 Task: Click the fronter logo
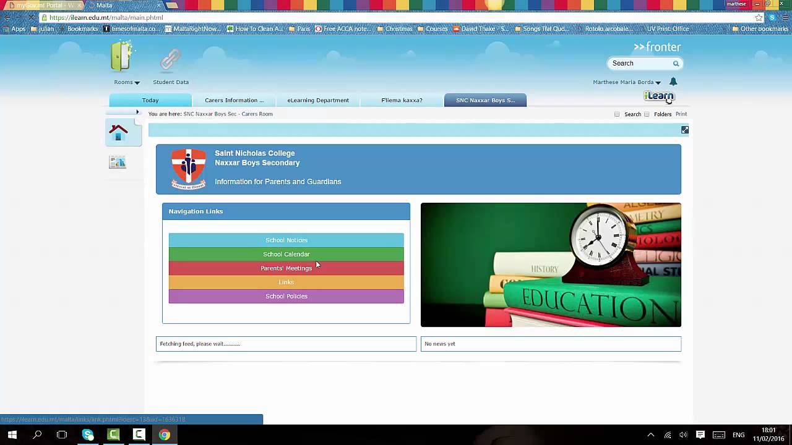click(656, 47)
